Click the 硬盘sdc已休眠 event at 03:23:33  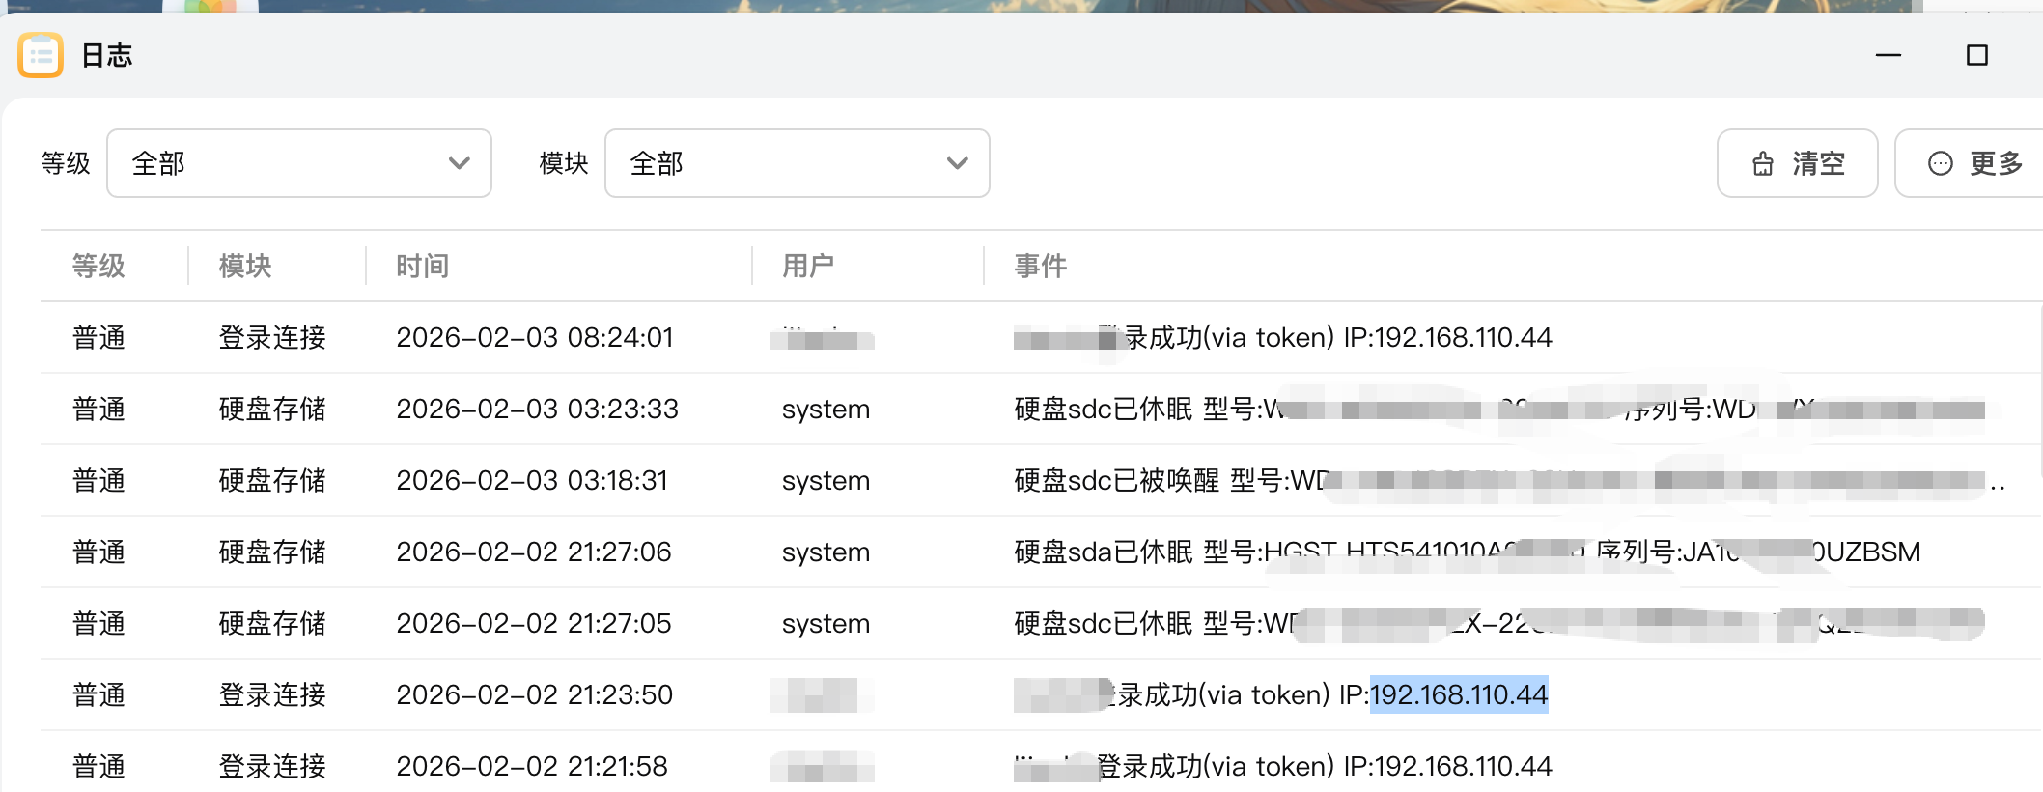(1499, 410)
